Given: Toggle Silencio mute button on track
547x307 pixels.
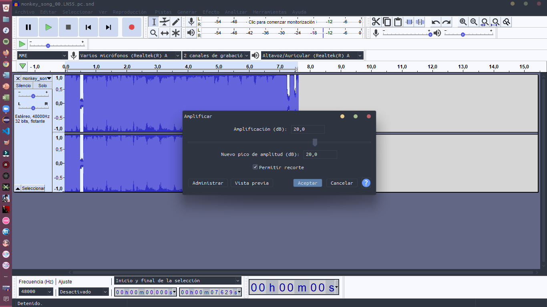Looking at the screenshot, I should [x=23, y=86].
